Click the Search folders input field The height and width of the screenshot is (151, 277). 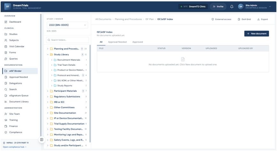point(67,40)
